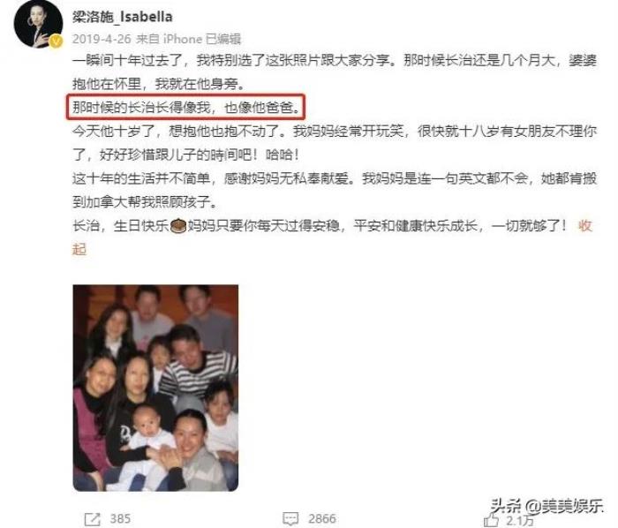Click the first line of post text
Screen dimensions: 618x528
click(335, 60)
